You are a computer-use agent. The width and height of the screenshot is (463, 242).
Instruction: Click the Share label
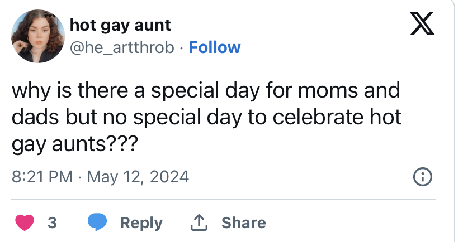[244, 222]
